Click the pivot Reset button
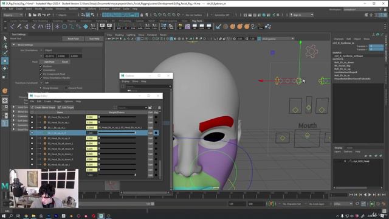Viewport: 389px width, 219px height. click(x=65, y=61)
